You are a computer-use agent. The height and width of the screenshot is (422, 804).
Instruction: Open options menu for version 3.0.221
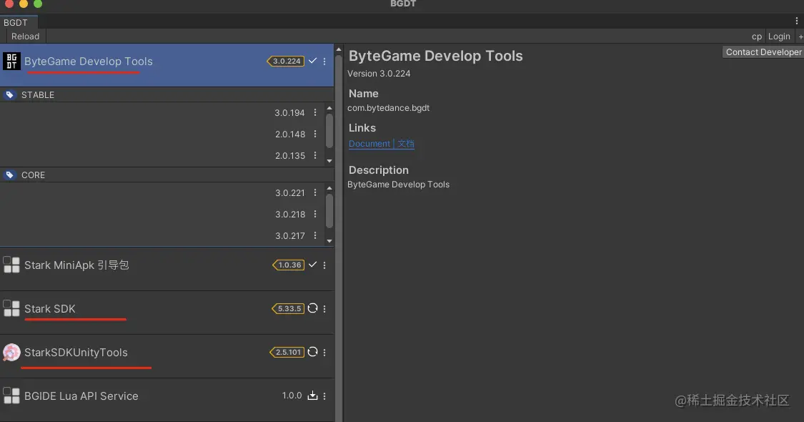(x=315, y=192)
